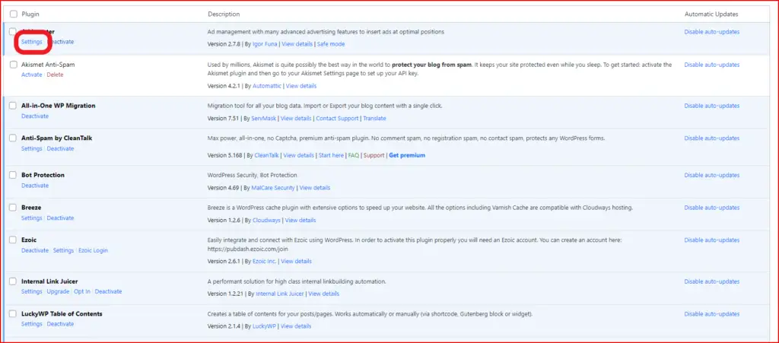Disable auto-updates for Ad Inserter row
The image size is (779, 343).
(711, 32)
